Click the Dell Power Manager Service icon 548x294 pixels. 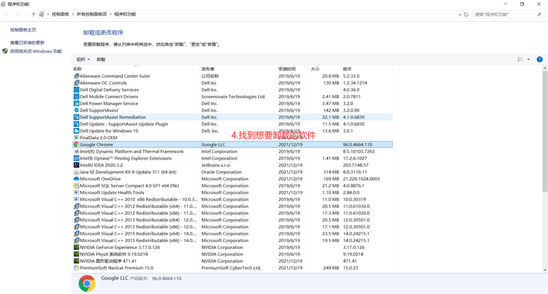(x=76, y=104)
